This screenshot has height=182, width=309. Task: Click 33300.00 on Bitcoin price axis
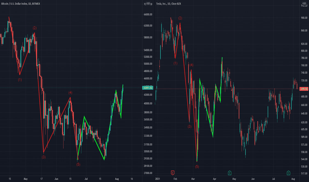pyautogui.click(x=148, y=136)
